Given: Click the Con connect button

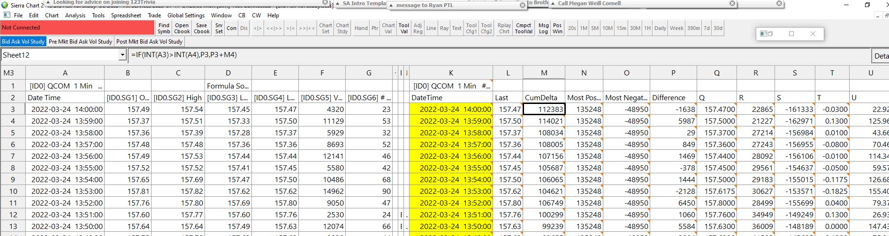Looking at the screenshot, I should [x=232, y=28].
